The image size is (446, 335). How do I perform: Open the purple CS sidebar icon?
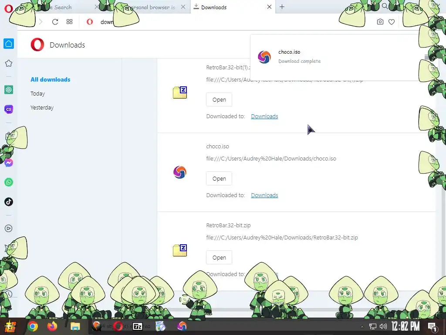(9, 109)
